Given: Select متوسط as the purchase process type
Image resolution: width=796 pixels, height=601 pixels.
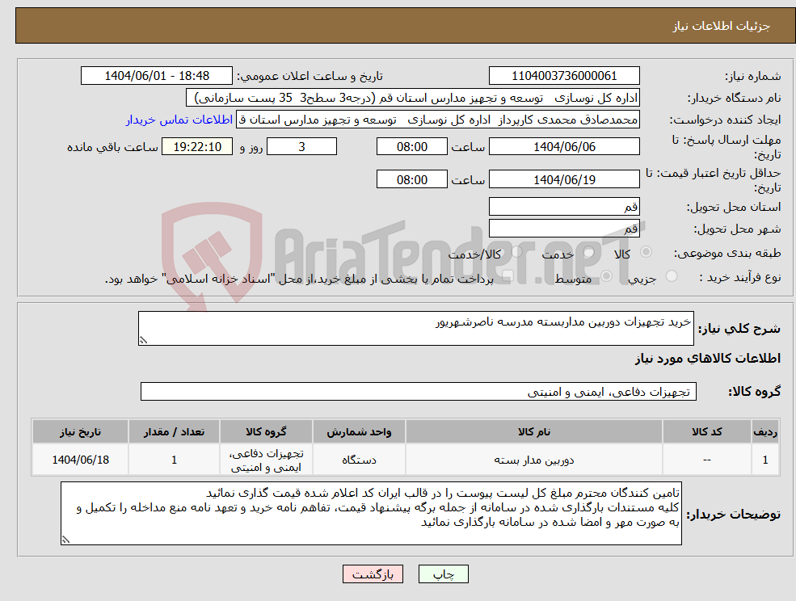Looking at the screenshot, I should tap(607, 275).
